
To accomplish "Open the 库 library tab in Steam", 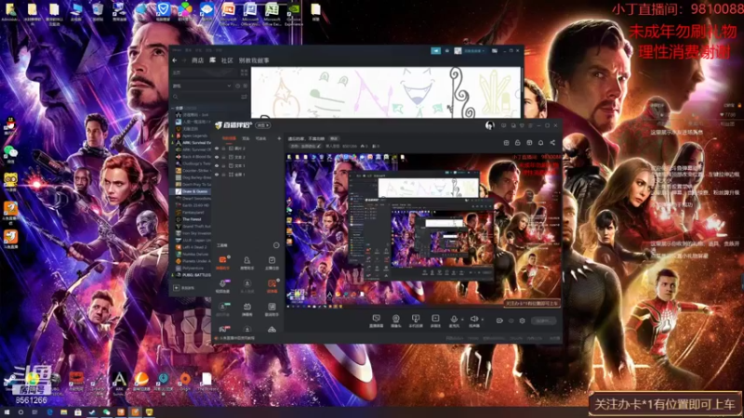I will point(213,60).
